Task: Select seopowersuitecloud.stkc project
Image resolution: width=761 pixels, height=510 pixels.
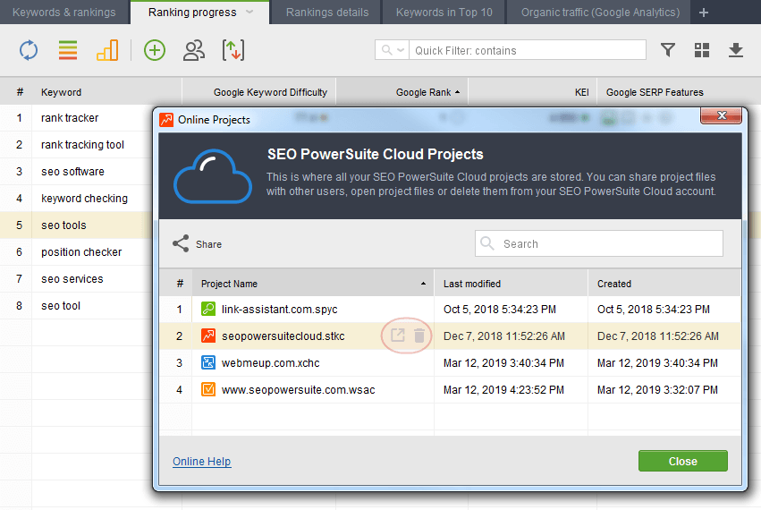Action: point(283,336)
